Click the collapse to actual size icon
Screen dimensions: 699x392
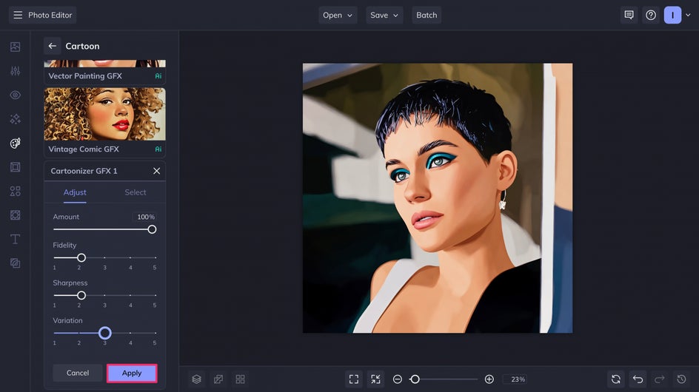pos(376,379)
